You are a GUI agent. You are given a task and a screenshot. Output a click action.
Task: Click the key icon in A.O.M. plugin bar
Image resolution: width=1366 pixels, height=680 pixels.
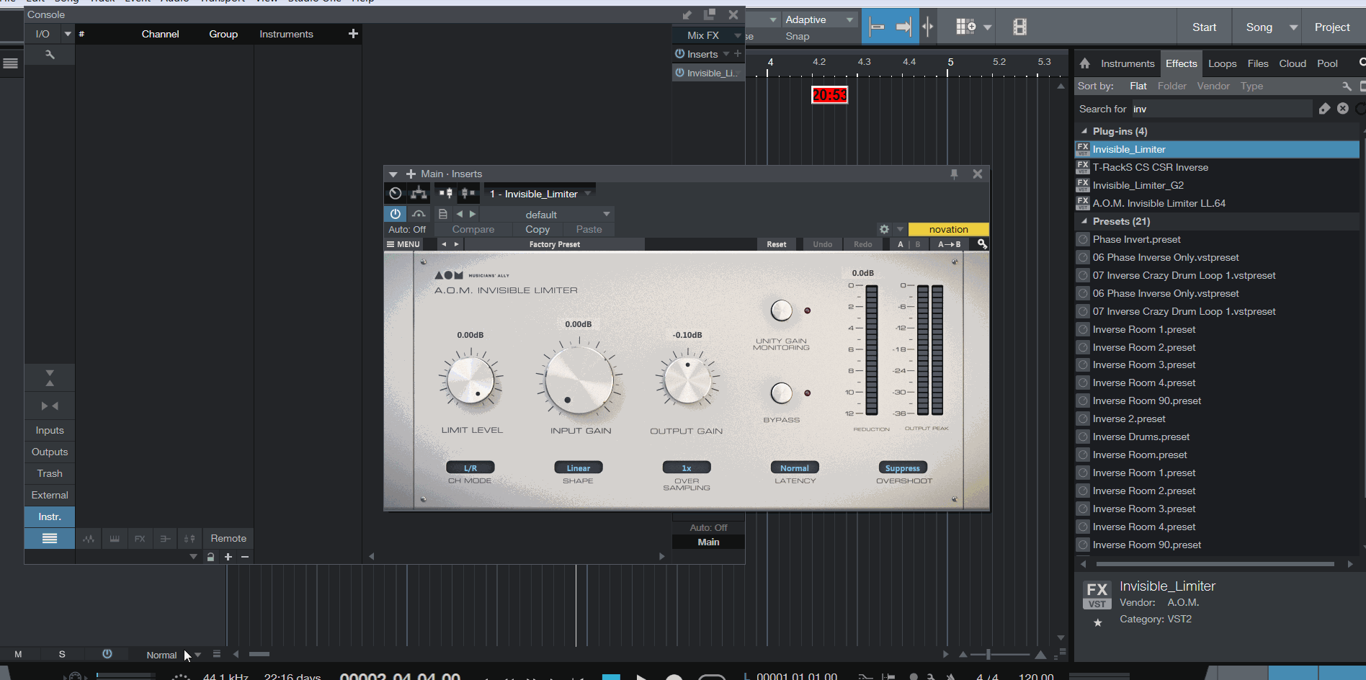pos(981,244)
